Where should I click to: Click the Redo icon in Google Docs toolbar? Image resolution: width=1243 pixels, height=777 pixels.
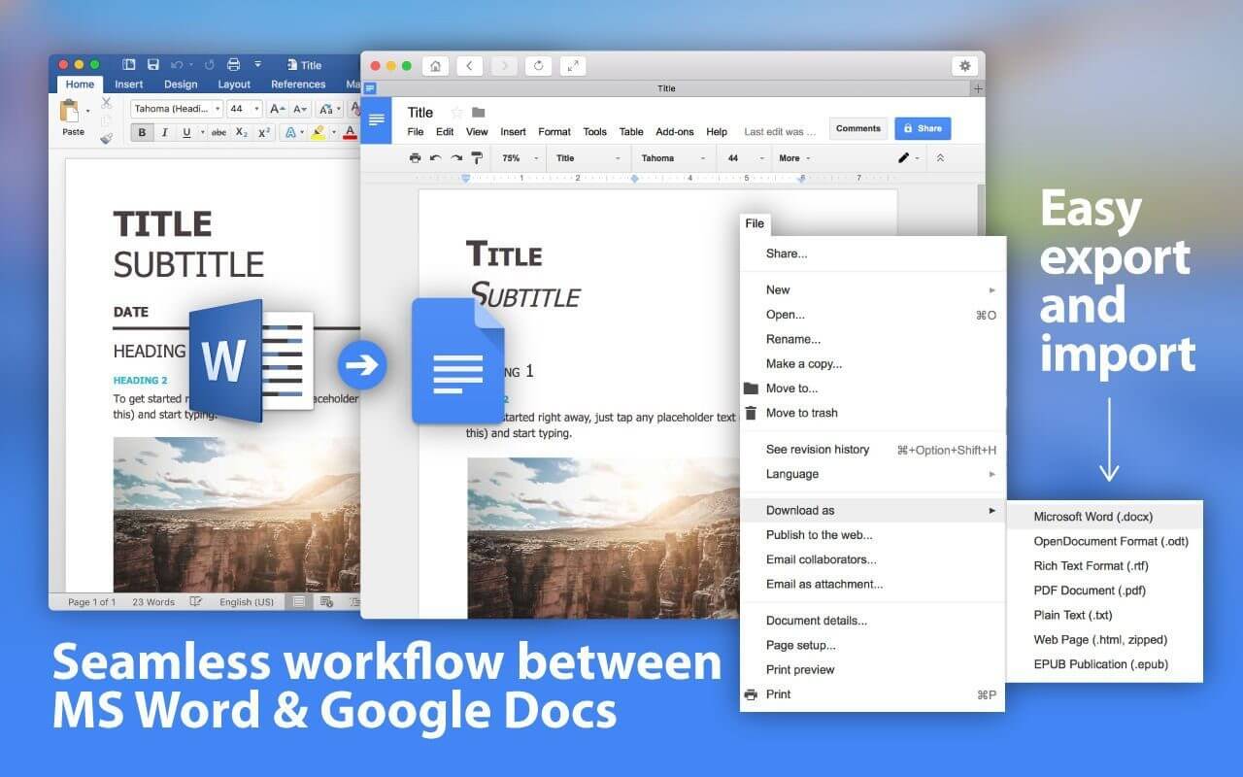[456, 157]
